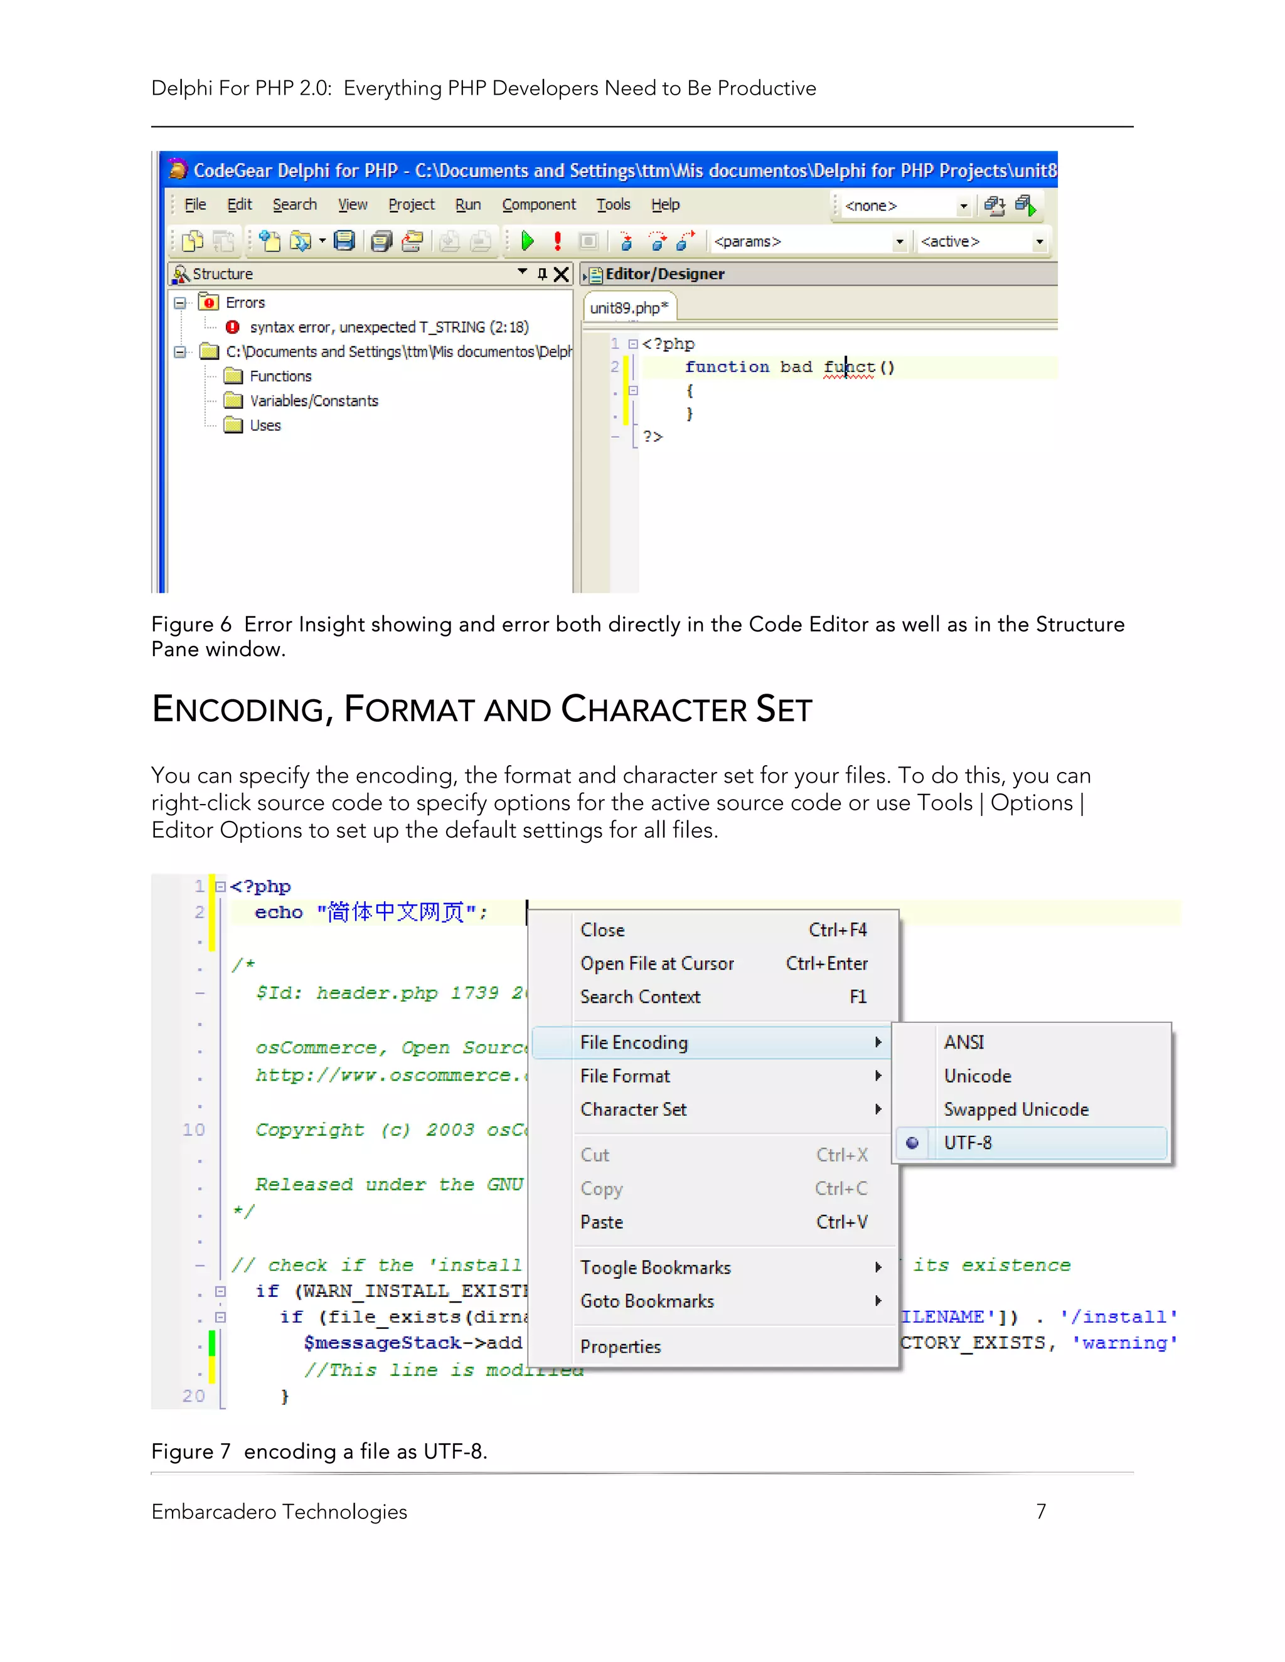Open the Tools menu
Image resolution: width=1285 pixels, height=1662 pixels.
(x=614, y=204)
